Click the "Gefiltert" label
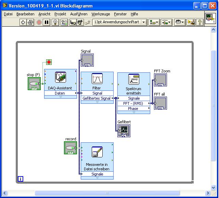The width and height of the screenshot is (219, 198). point(124,122)
